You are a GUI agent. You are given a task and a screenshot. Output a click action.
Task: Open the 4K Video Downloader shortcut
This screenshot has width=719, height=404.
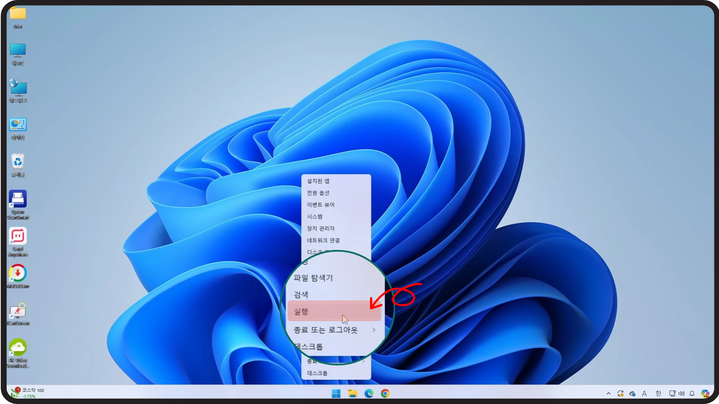[x=18, y=348]
